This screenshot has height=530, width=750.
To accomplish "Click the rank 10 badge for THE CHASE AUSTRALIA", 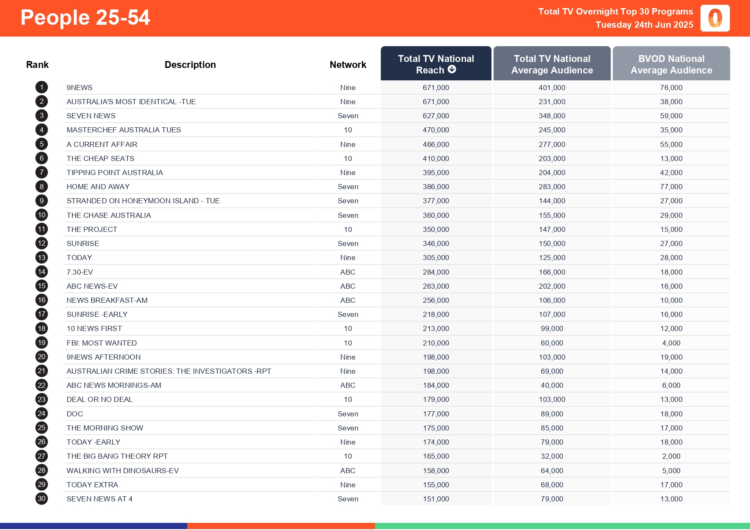I will [x=41, y=215].
